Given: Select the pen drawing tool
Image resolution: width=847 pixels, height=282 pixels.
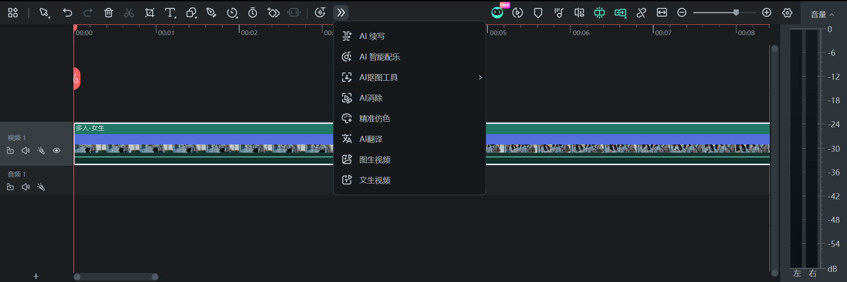Looking at the screenshot, I should click(211, 13).
